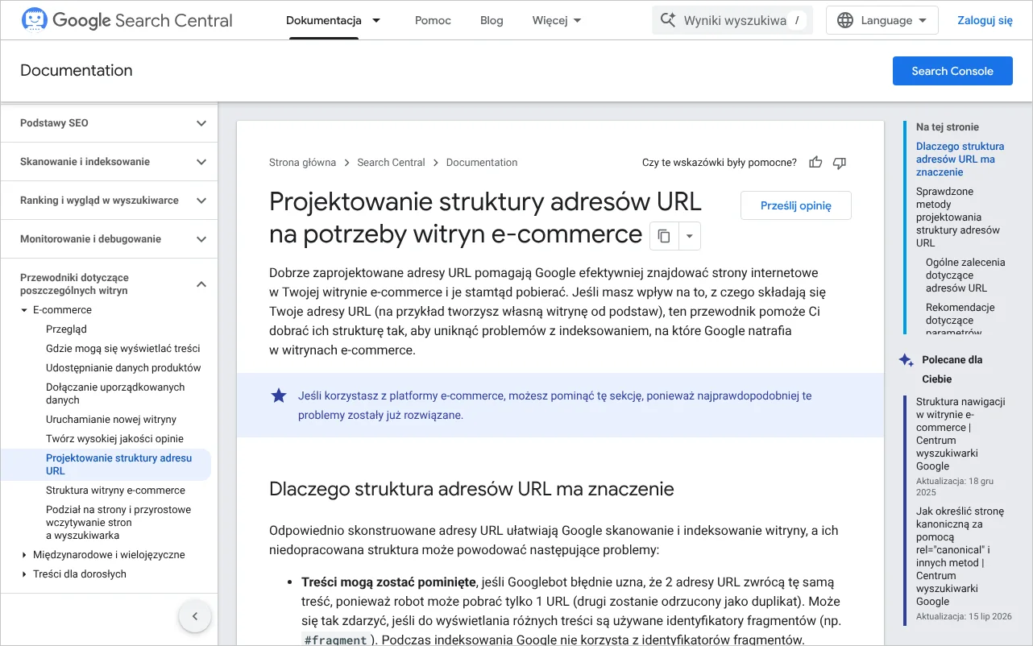
Task: Open the Blog tab
Action: (x=492, y=20)
